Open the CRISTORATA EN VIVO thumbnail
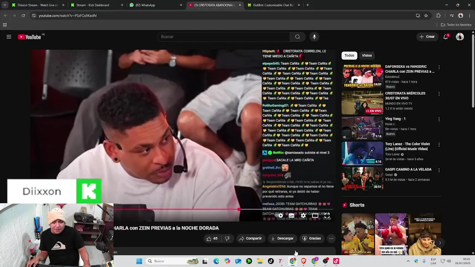 [362, 102]
